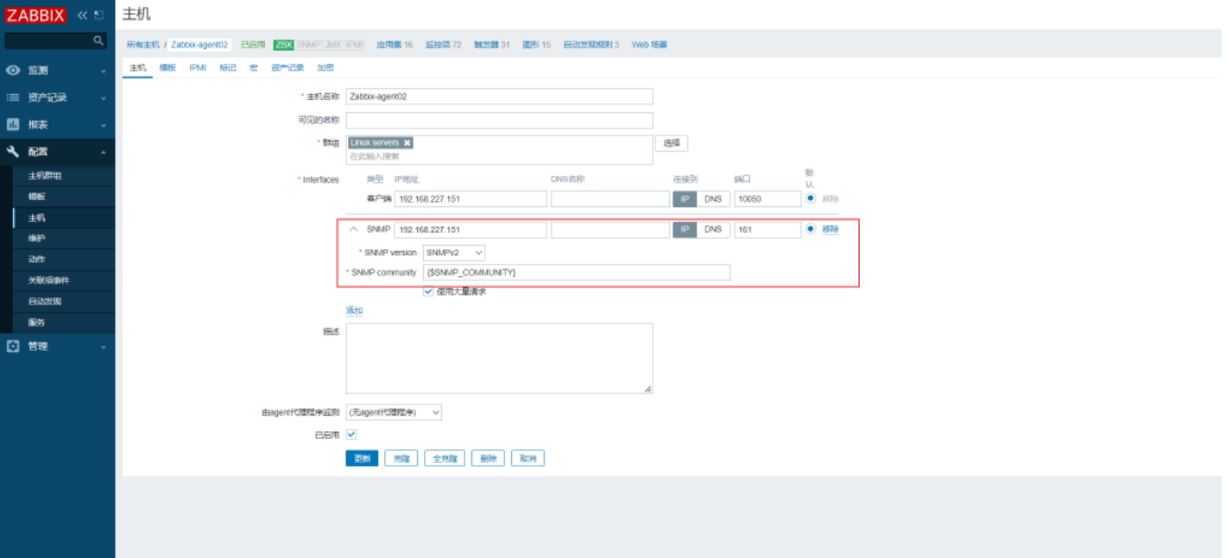Select default radio for agent interface row
This screenshot has height=558, width=1226.
(811, 197)
